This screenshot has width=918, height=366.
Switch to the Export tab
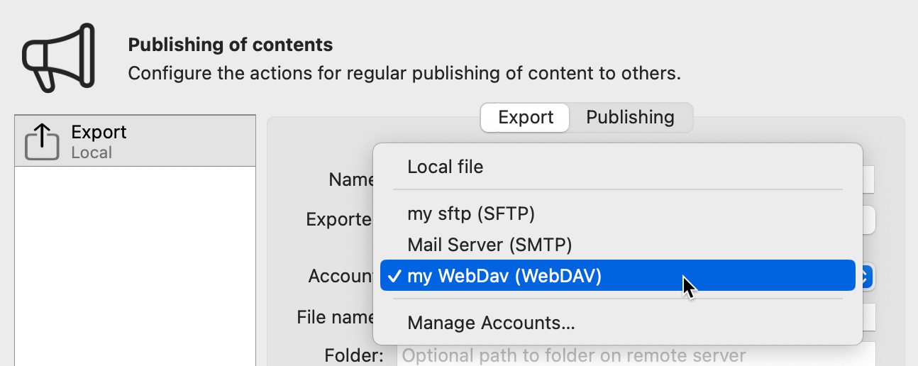point(525,118)
